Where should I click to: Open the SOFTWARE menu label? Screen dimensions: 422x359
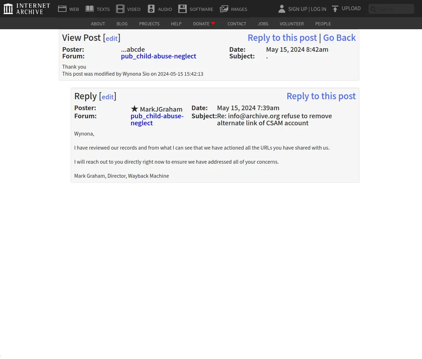pyautogui.click(x=202, y=10)
